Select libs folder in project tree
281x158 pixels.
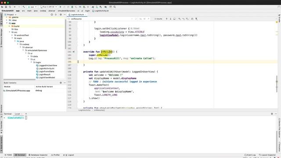(14, 29)
